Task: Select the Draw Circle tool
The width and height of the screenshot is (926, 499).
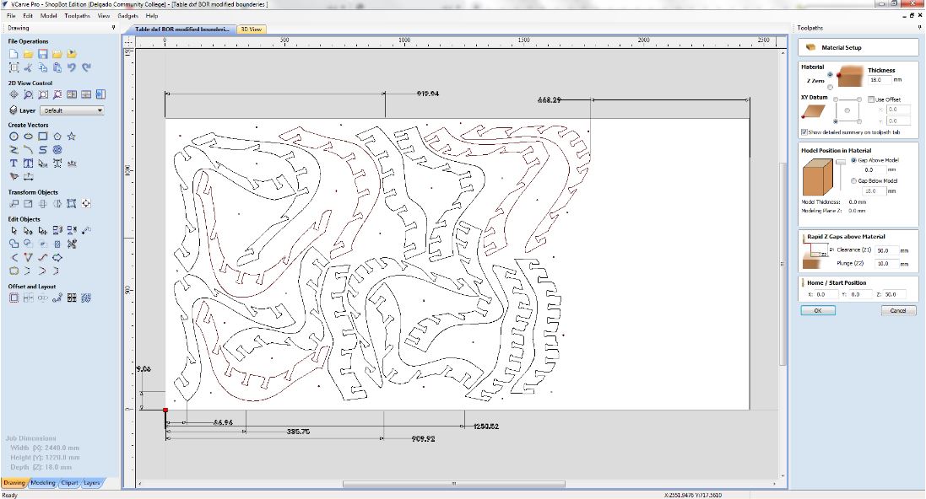Action: point(14,137)
